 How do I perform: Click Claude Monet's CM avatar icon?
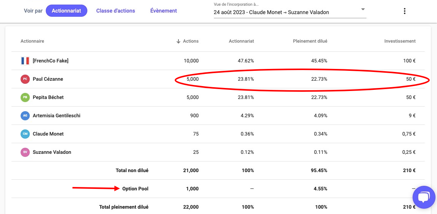pyautogui.click(x=25, y=134)
